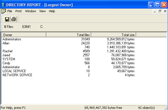Click the 9,264,589,812 bytes size value
The width and height of the screenshot is (168, 110).
pyautogui.click(x=121, y=39)
